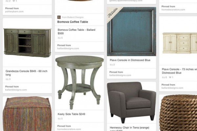Viewport: 197px width, 131px height.
Task: Click repin icon under Piave Console 73 inches pin
Action: pyautogui.click(x=164, y=77)
